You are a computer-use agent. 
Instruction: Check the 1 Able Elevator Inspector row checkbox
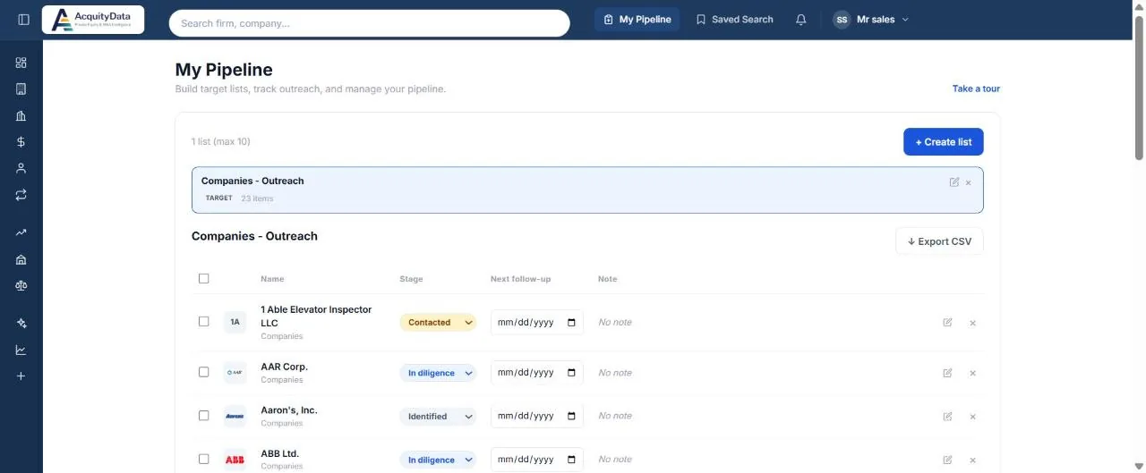[204, 322]
